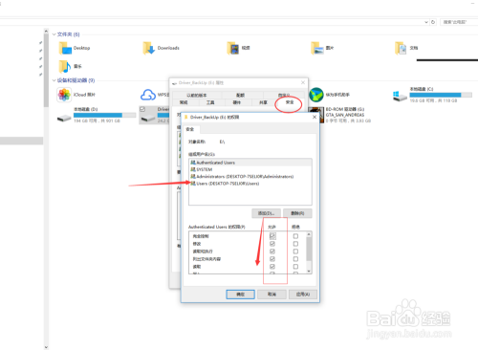Select the iCloud 照片 icon
The image size is (478, 350).
click(x=64, y=95)
